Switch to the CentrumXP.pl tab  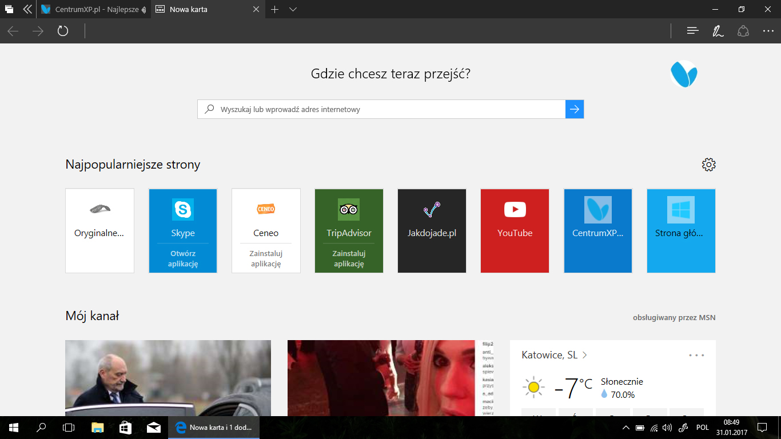click(x=93, y=10)
